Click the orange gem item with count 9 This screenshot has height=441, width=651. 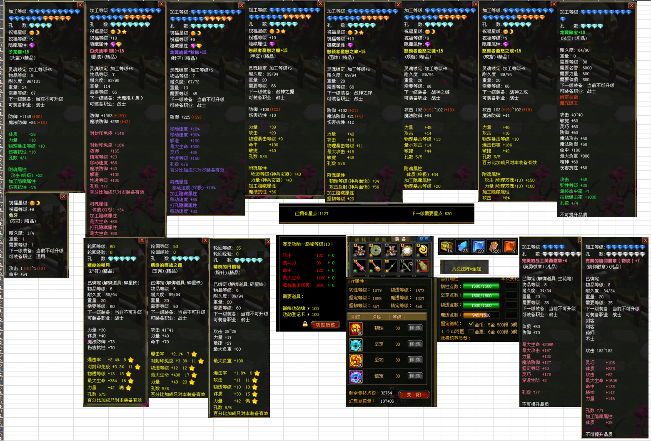point(509,246)
